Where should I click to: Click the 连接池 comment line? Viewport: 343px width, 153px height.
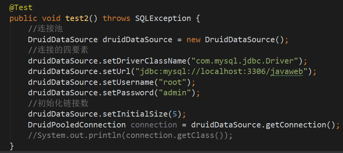(45, 29)
